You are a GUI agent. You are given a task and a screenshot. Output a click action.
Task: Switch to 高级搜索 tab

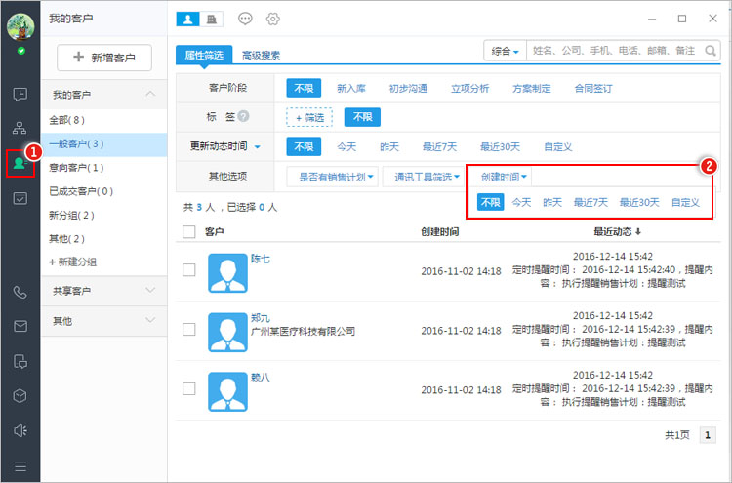pyautogui.click(x=261, y=55)
